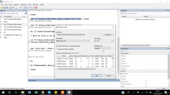Click the Variables panel horizontal scrollbar
170x95 pixels.
[x=136, y=46]
